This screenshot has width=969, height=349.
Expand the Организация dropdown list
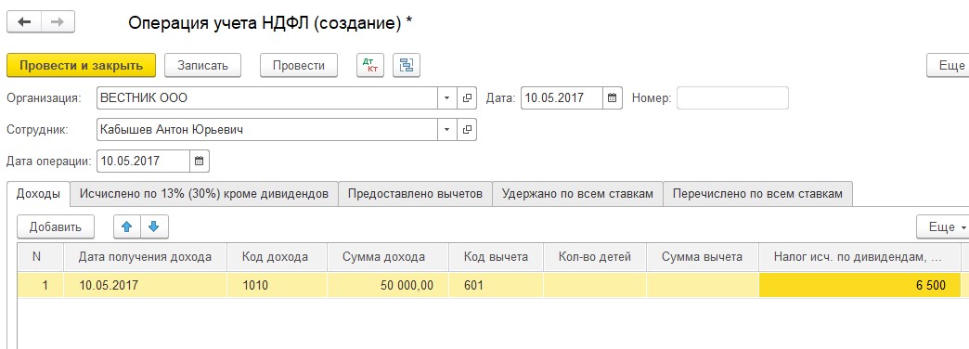pyautogui.click(x=447, y=98)
